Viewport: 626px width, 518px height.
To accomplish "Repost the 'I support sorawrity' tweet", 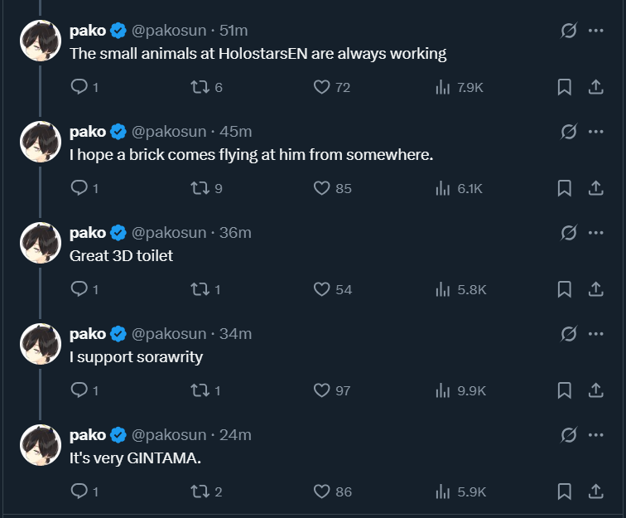I will tap(199, 390).
